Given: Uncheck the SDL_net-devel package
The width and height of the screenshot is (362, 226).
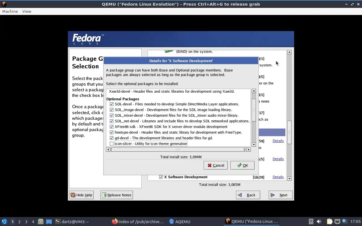Looking at the screenshot, I should point(111,121).
